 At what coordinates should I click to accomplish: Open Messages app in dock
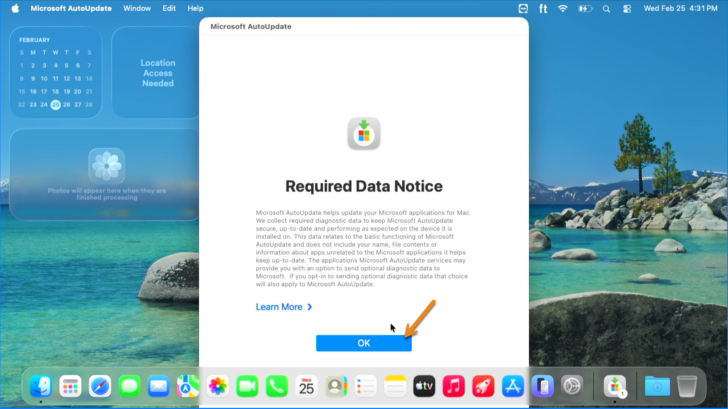click(x=129, y=386)
